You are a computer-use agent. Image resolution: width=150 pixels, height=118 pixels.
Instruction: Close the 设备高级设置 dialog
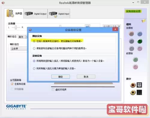click(115, 29)
